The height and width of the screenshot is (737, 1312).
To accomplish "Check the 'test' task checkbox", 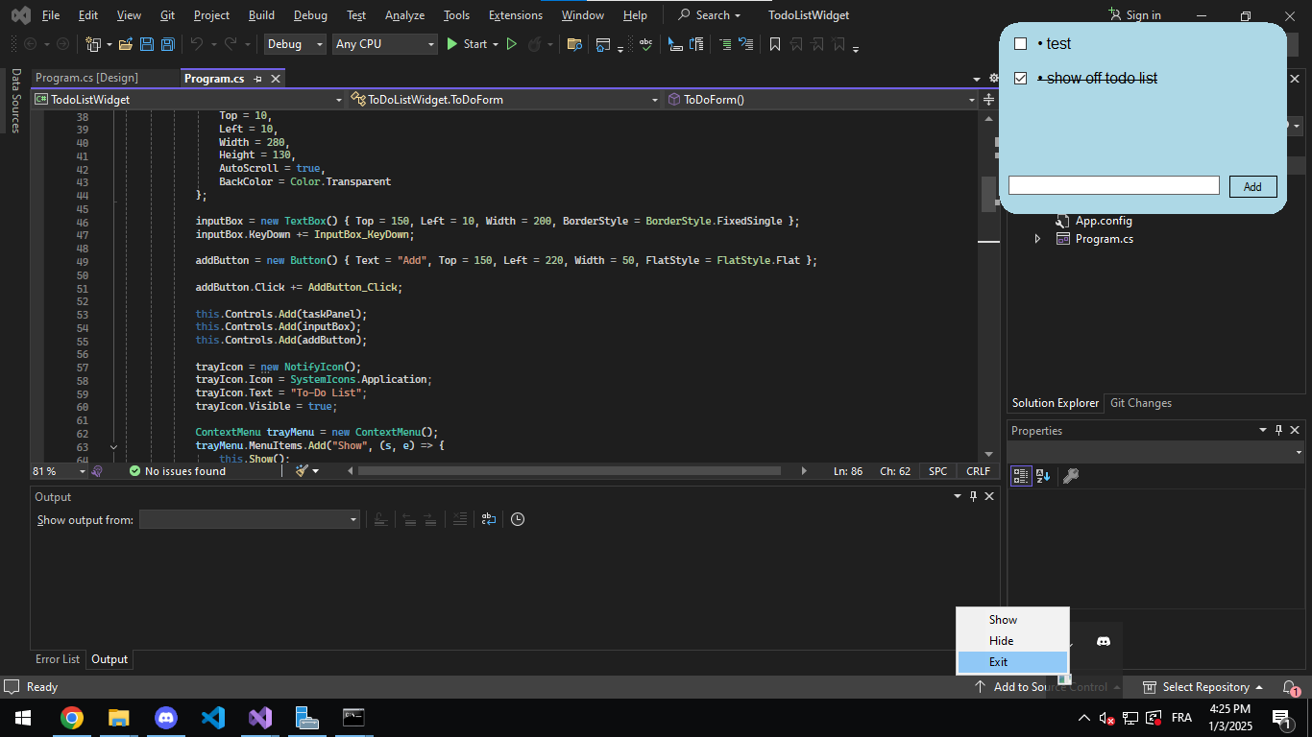I will point(1021,44).
